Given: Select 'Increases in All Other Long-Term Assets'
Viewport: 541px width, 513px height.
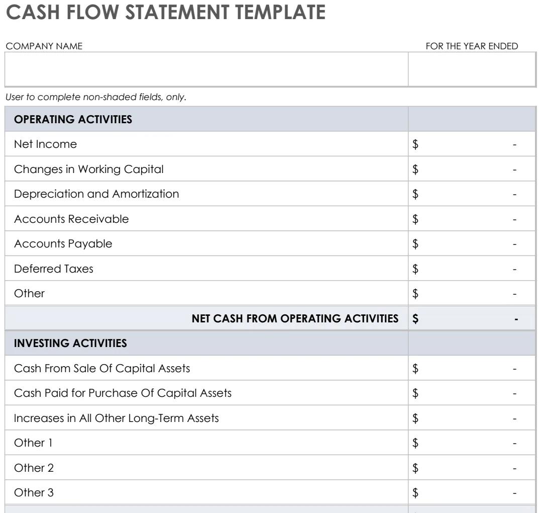Looking at the screenshot, I should point(116,418).
